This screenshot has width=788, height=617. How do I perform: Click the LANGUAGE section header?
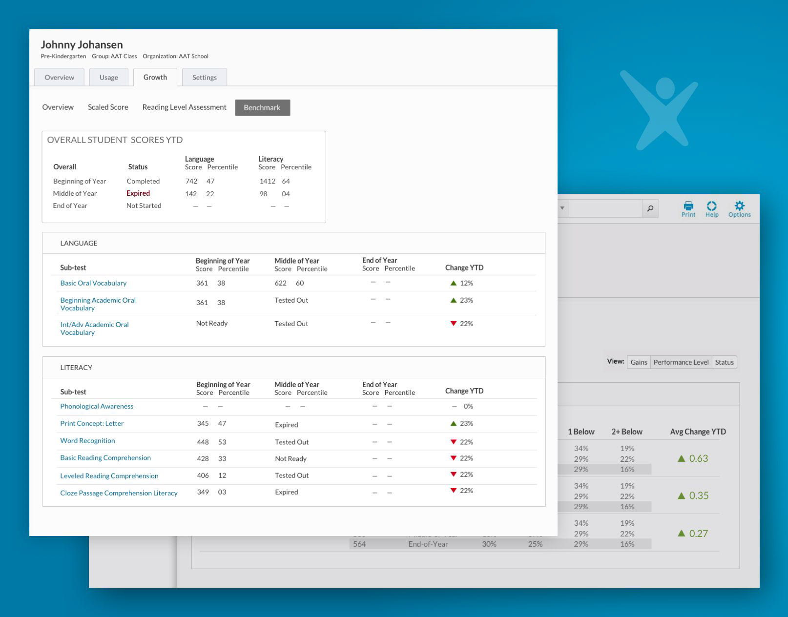(x=79, y=243)
